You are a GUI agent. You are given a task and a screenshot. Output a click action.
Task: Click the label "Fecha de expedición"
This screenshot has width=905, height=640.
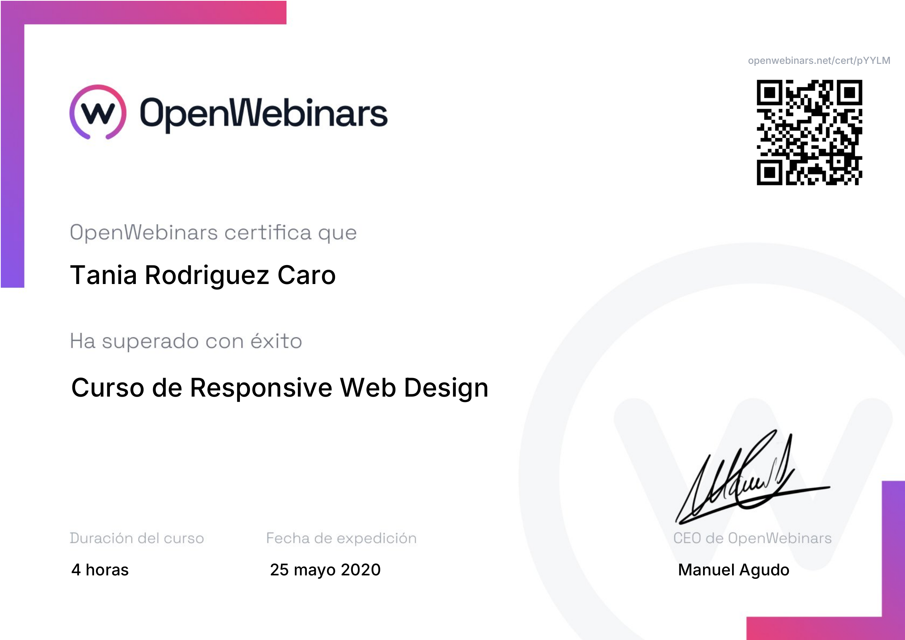[341, 538]
